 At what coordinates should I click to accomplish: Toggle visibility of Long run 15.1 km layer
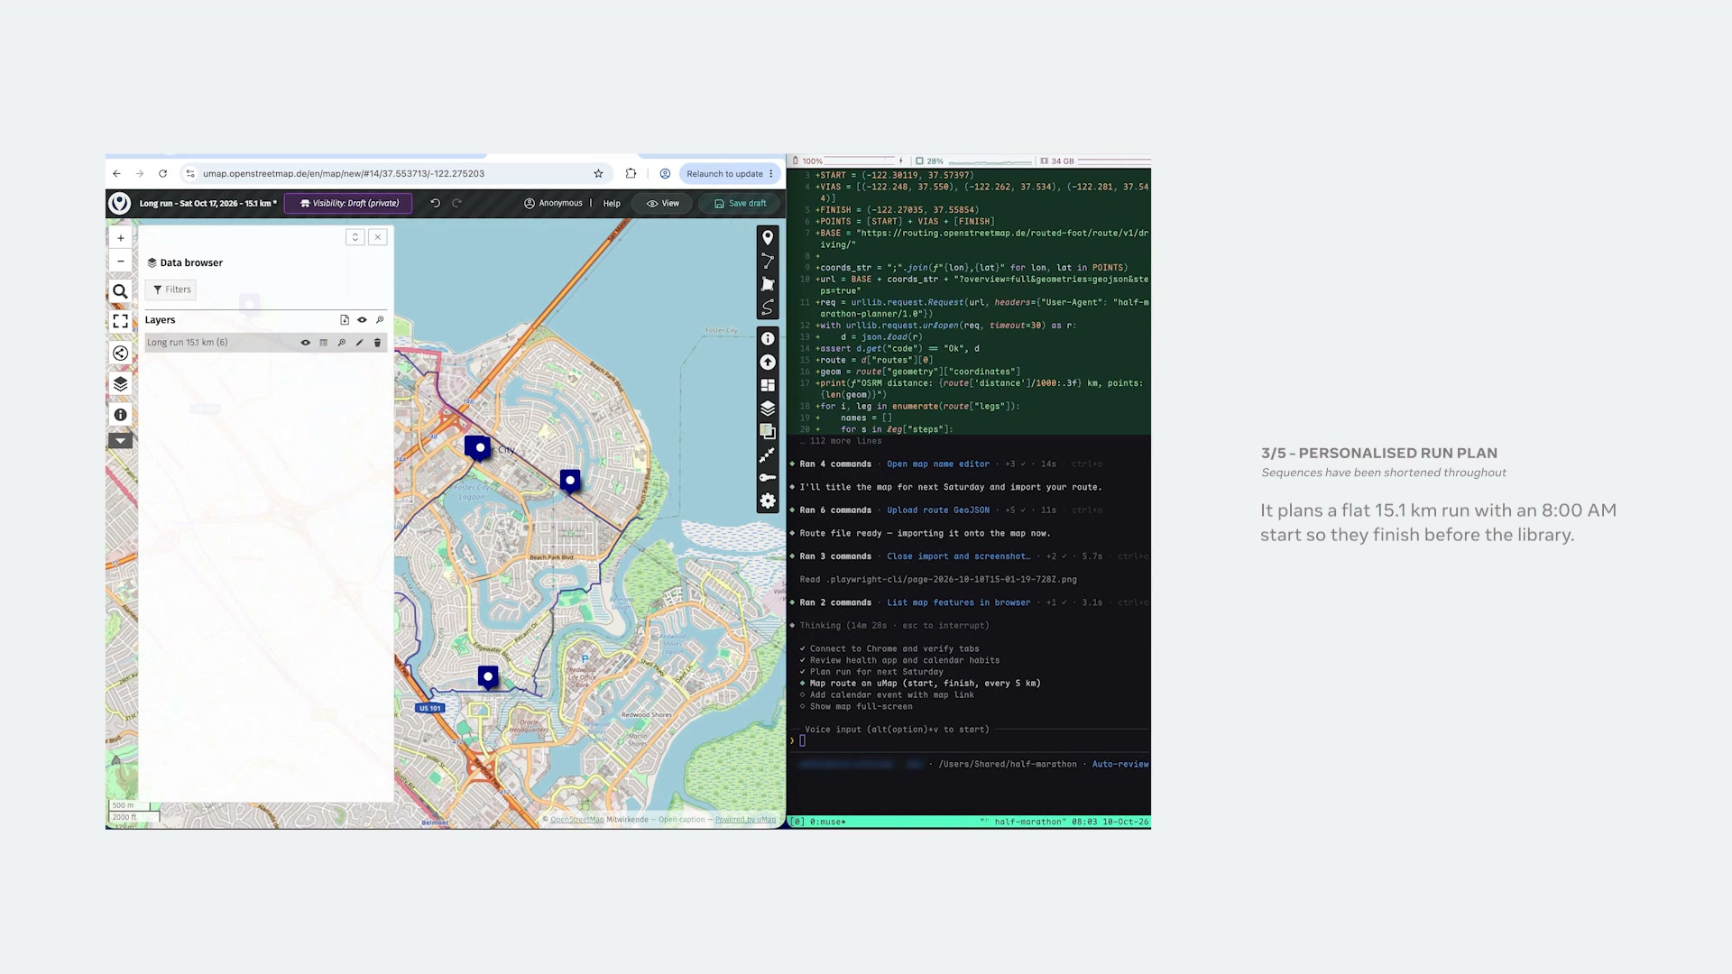(x=306, y=343)
